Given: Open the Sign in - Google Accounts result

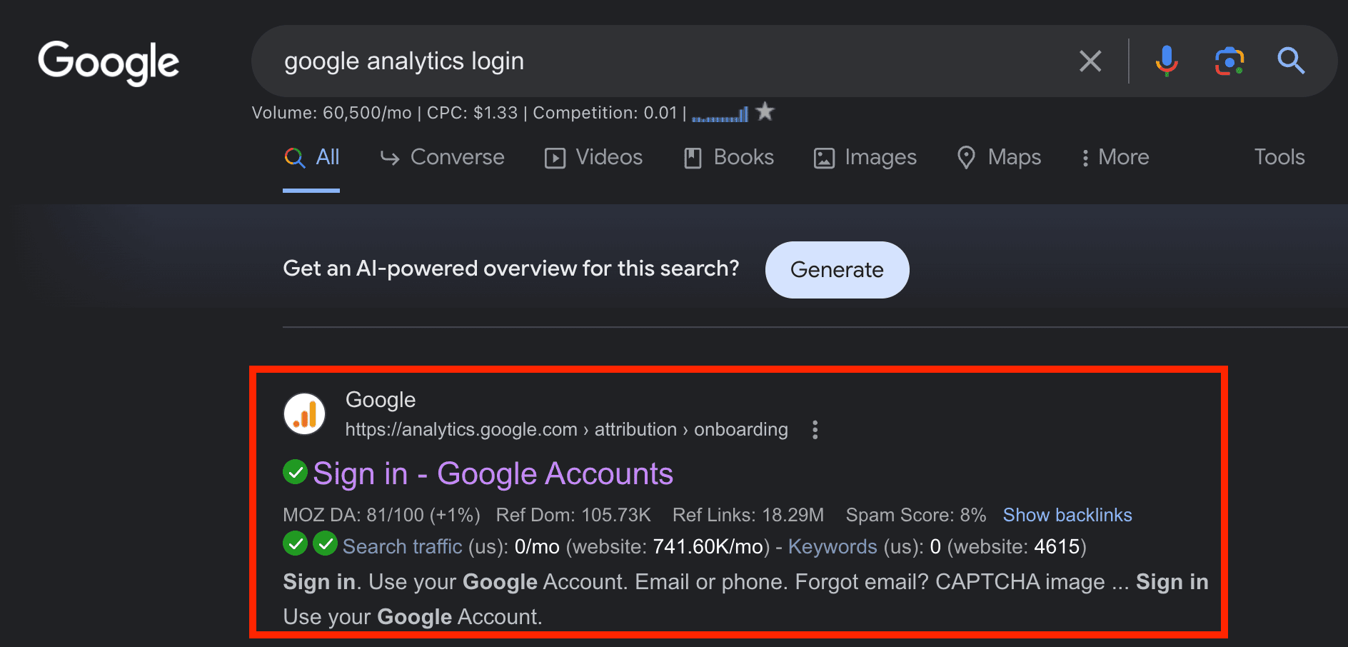Looking at the screenshot, I should coord(493,474).
